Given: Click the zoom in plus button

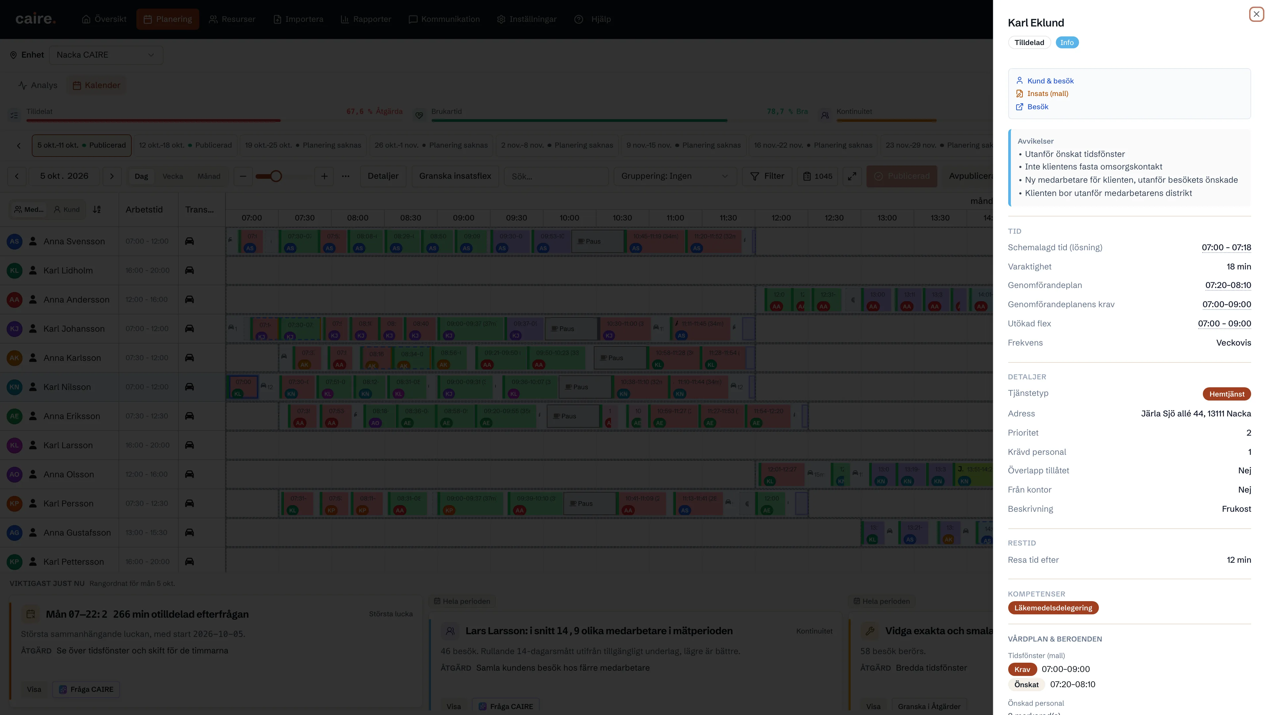Looking at the screenshot, I should [x=324, y=176].
